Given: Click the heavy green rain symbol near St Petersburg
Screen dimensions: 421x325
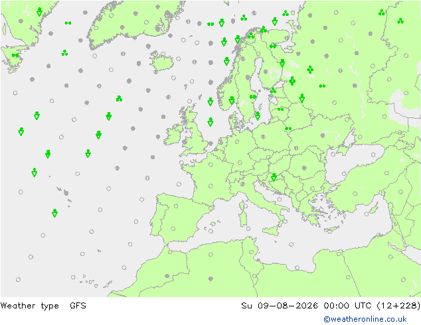Looking at the screenshot, I should click(x=292, y=81).
